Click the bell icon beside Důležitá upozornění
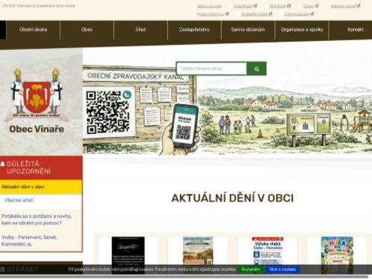This screenshot has width=372, height=279. [3, 164]
